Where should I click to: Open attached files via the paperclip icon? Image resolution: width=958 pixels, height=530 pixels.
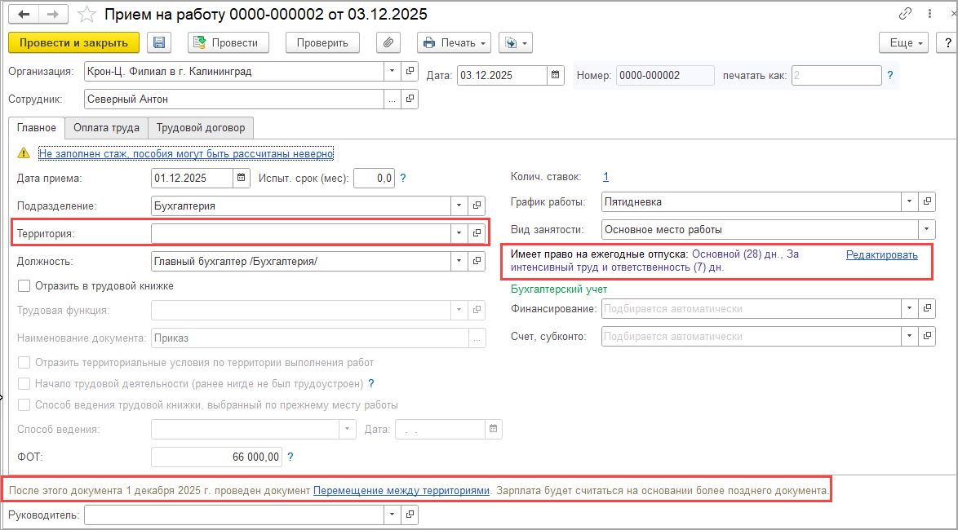[388, 42]
